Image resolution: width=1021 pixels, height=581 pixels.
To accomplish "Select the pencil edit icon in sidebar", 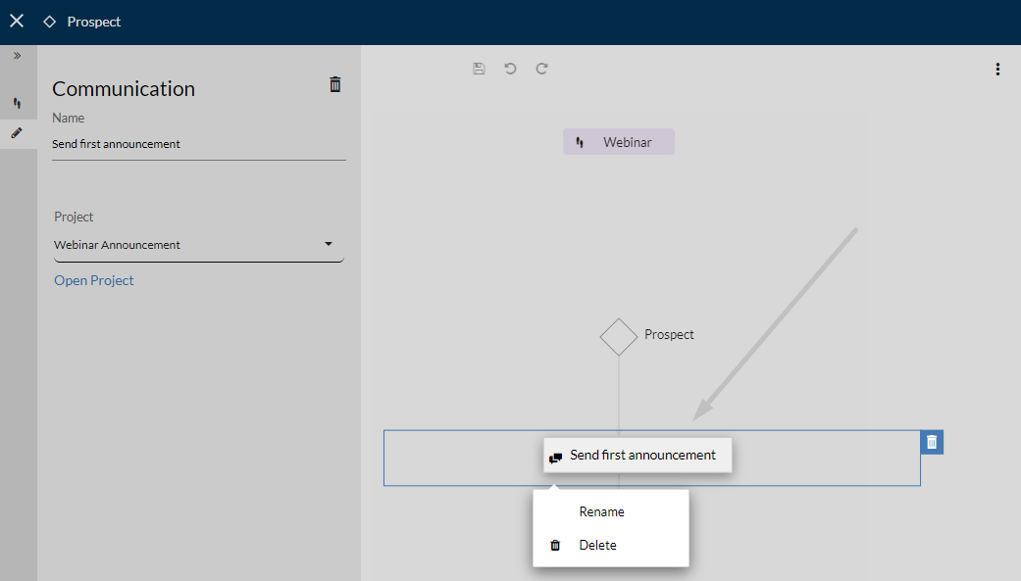I will [17, 133].
